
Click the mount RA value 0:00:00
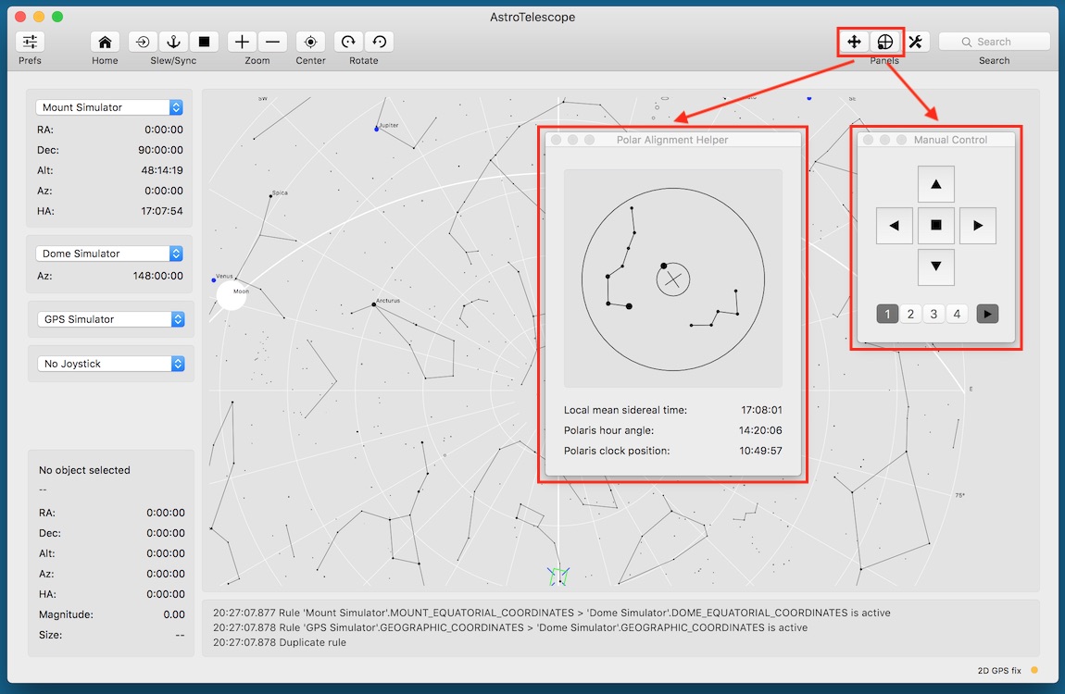pyautogui.click(x=164, y=130)
